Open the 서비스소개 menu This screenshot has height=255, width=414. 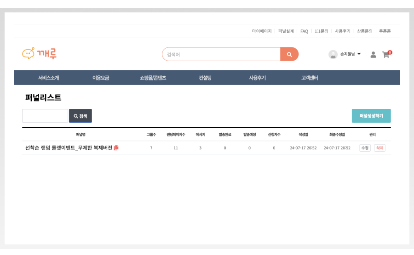49,78
